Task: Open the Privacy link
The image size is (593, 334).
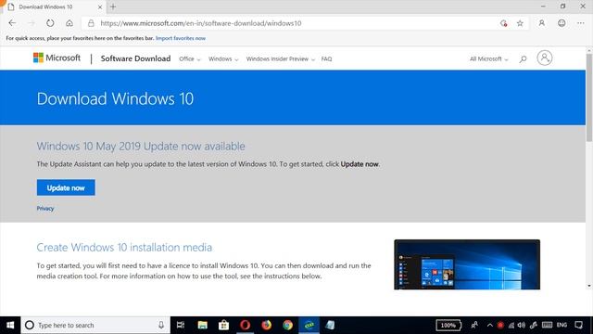Action: pyautogui.click(x=45, y=208)
